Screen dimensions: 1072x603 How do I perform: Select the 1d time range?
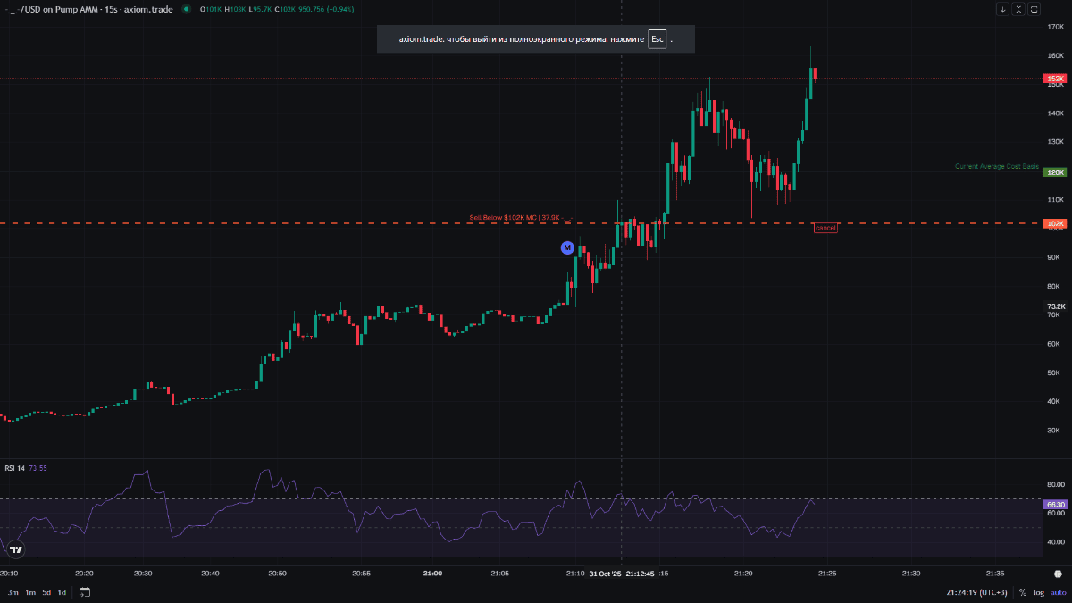pyautogui.click(x=62, y=592)
